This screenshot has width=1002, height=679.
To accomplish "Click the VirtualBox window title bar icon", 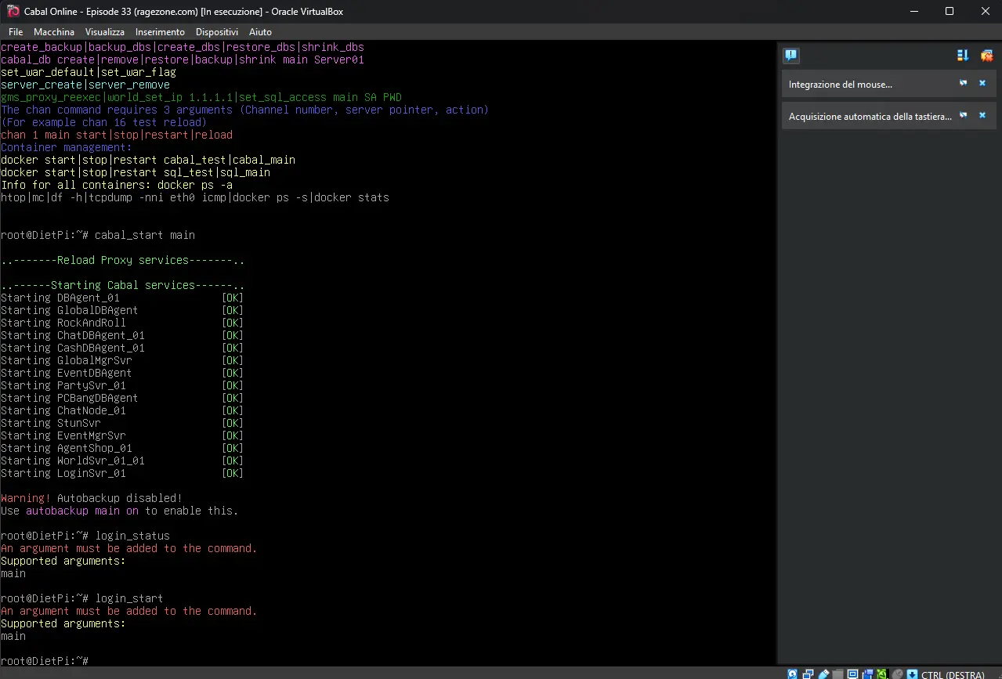I will 13,11.
